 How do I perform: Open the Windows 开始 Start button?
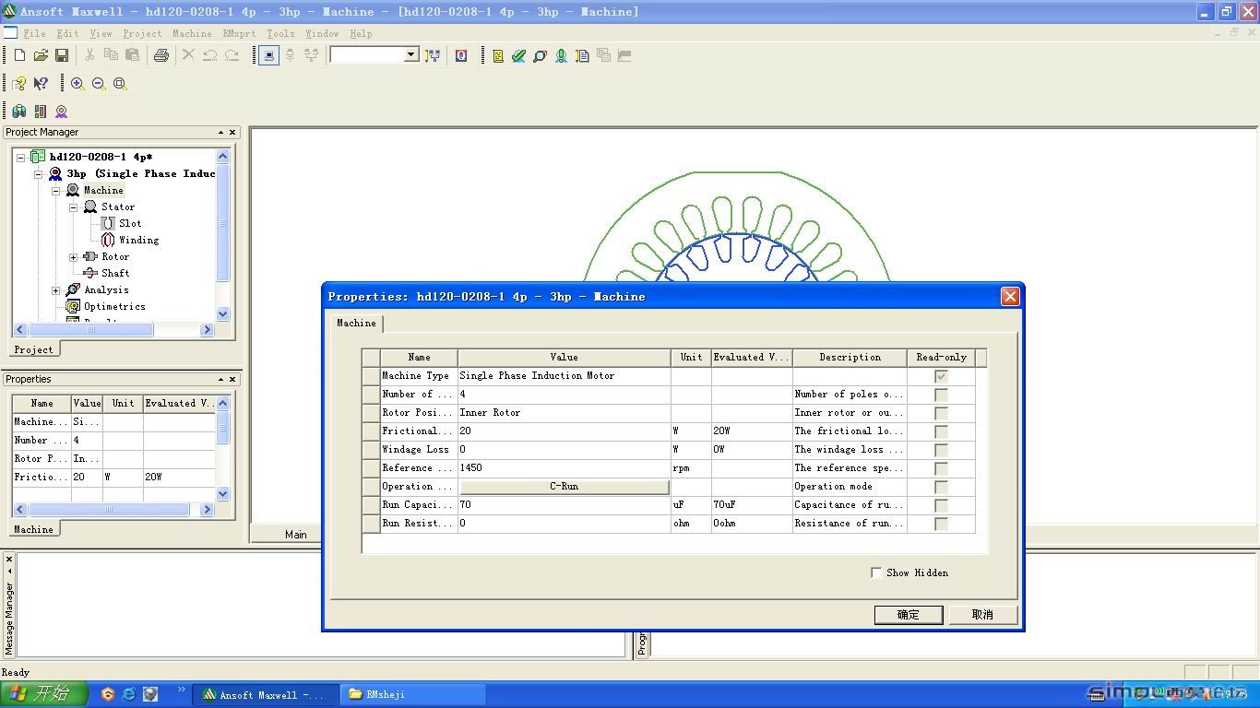coord(43,694)
